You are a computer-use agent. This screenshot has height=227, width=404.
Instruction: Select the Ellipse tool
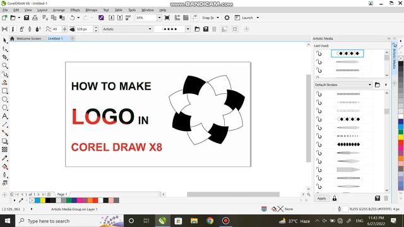pos(4,100)
